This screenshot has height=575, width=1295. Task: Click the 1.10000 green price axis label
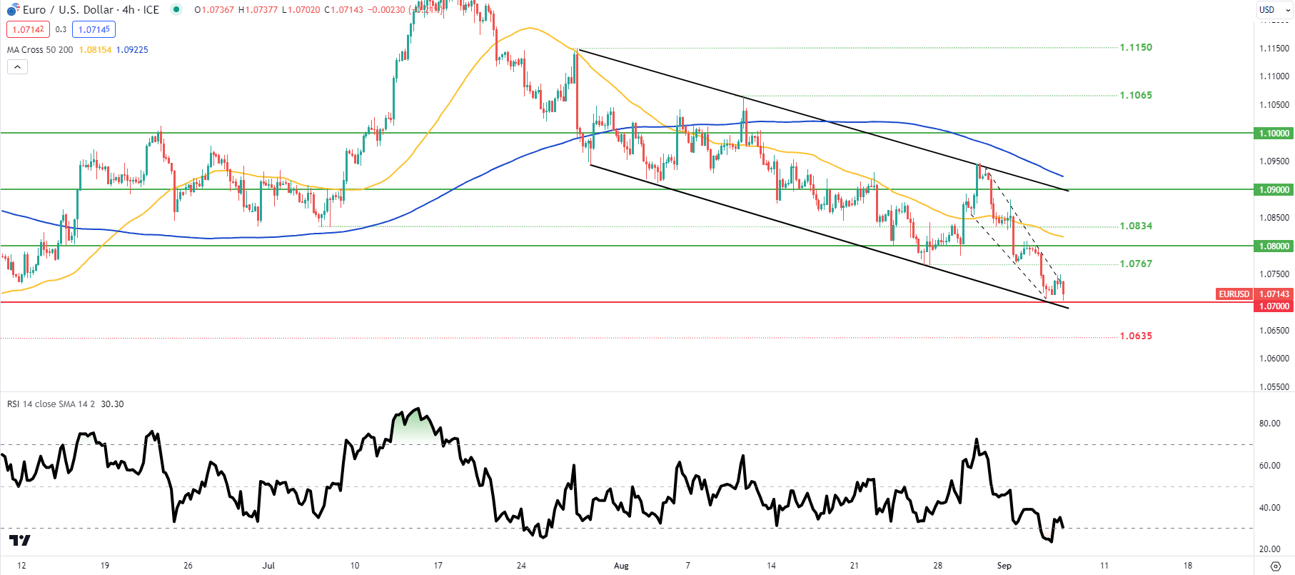[1274, 134]
